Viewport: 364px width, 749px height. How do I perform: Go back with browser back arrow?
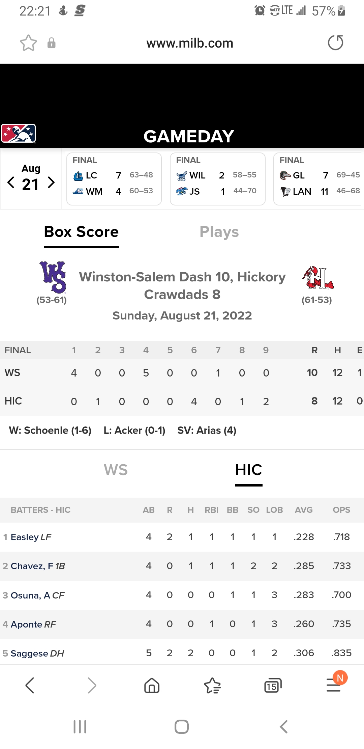click(x=30, y=686)
